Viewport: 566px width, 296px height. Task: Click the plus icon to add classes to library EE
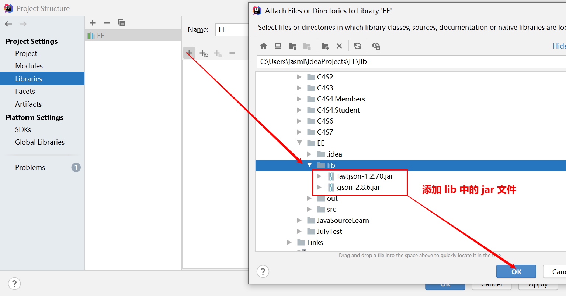pyautogui.click(x=189, y=53)
